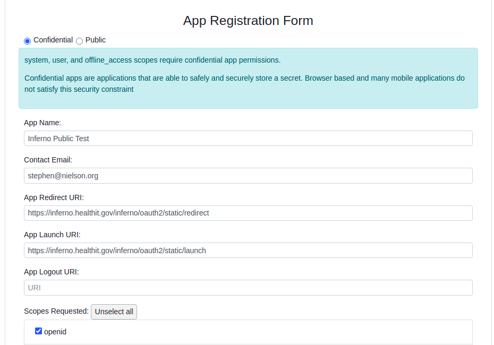Click the App Name label

coord(42,123)
